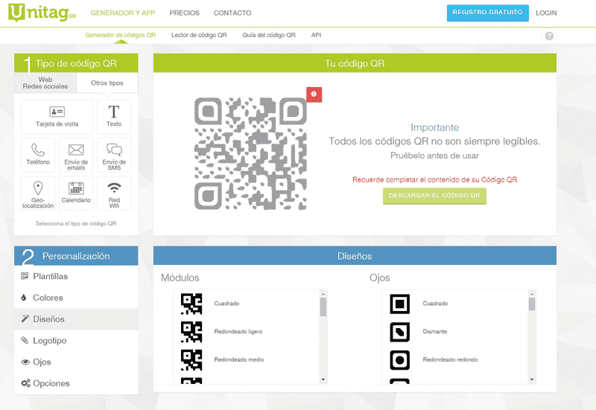Screen dimensions: 596x410
Task: Select the Red Wifi QR type
Action: (x=114, y=193)
